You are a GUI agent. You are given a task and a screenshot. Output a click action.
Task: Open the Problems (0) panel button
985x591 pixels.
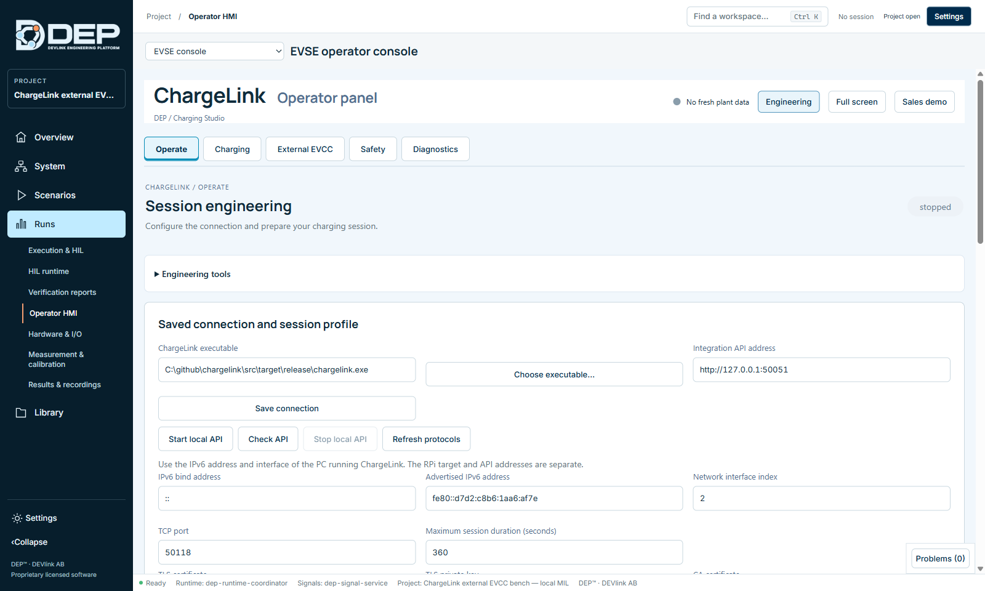click(x=941, y=558)
